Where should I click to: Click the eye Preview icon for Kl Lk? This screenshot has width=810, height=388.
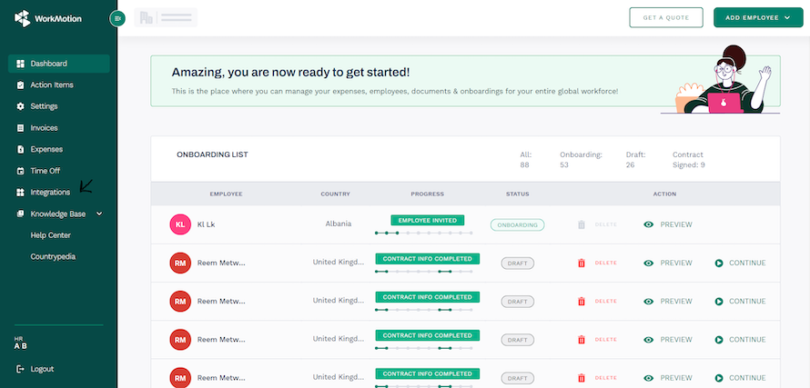tap(649, 224)
